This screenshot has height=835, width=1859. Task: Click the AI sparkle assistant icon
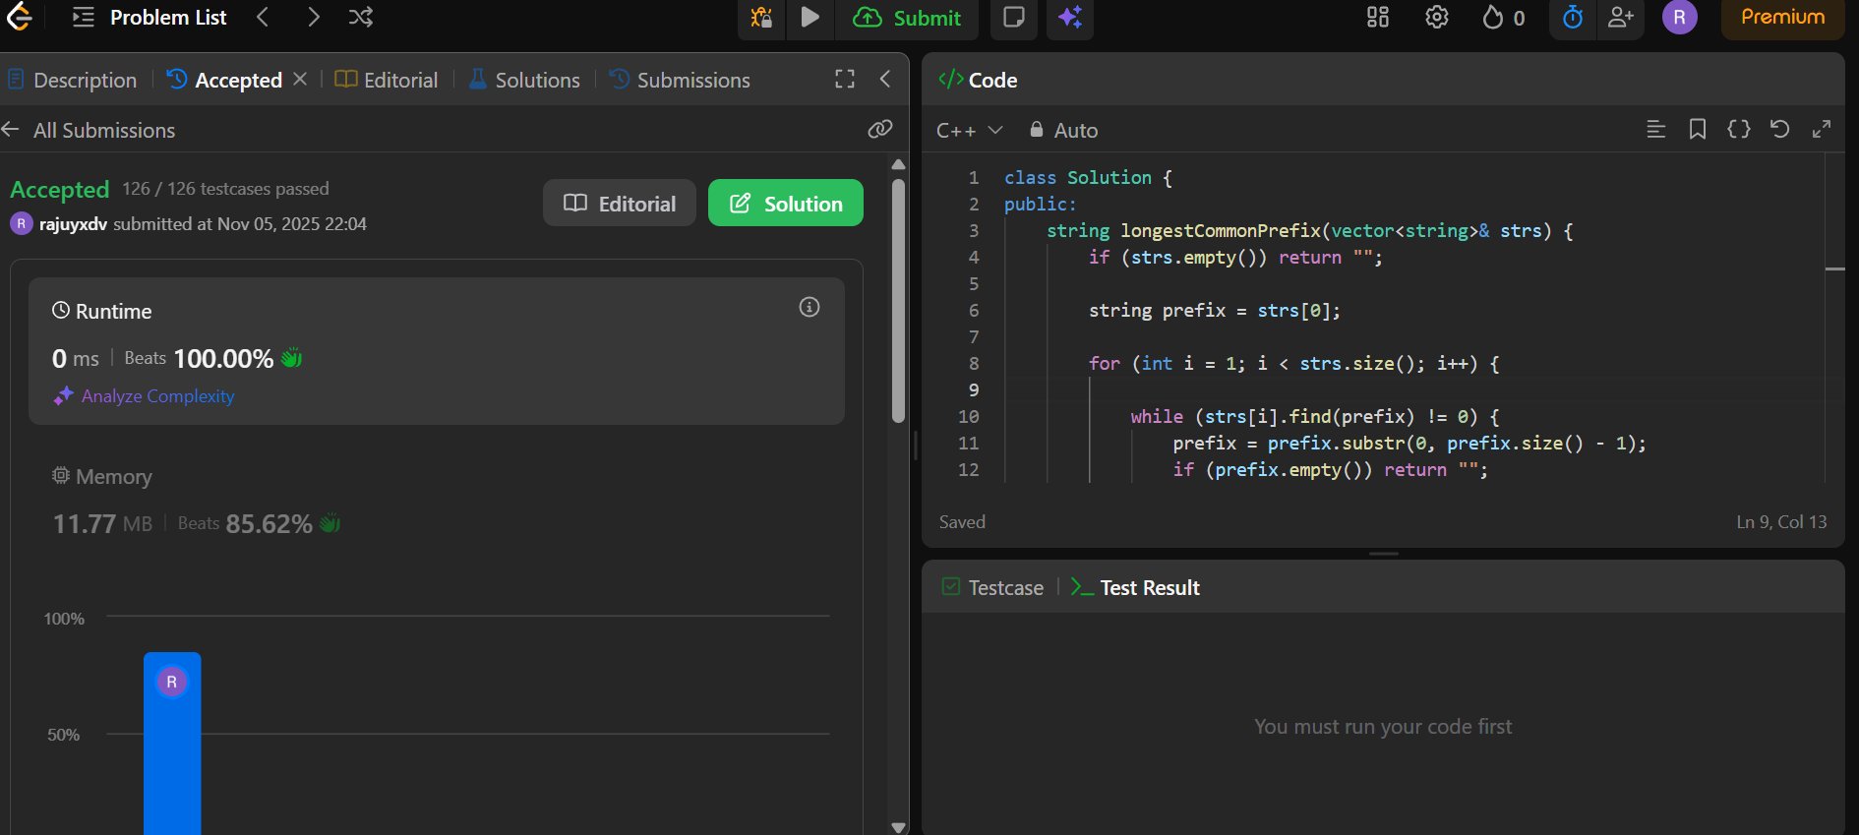[1070, 18]
